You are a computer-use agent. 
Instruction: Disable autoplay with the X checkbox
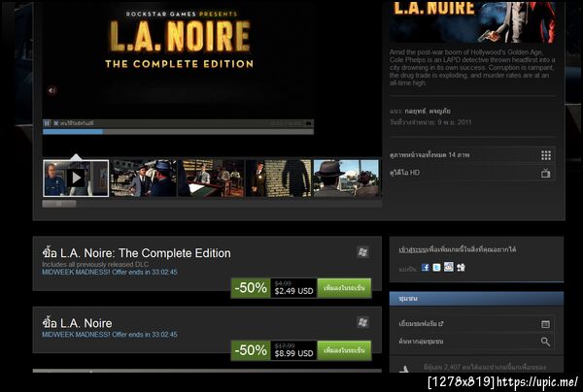tap(56, 123)
